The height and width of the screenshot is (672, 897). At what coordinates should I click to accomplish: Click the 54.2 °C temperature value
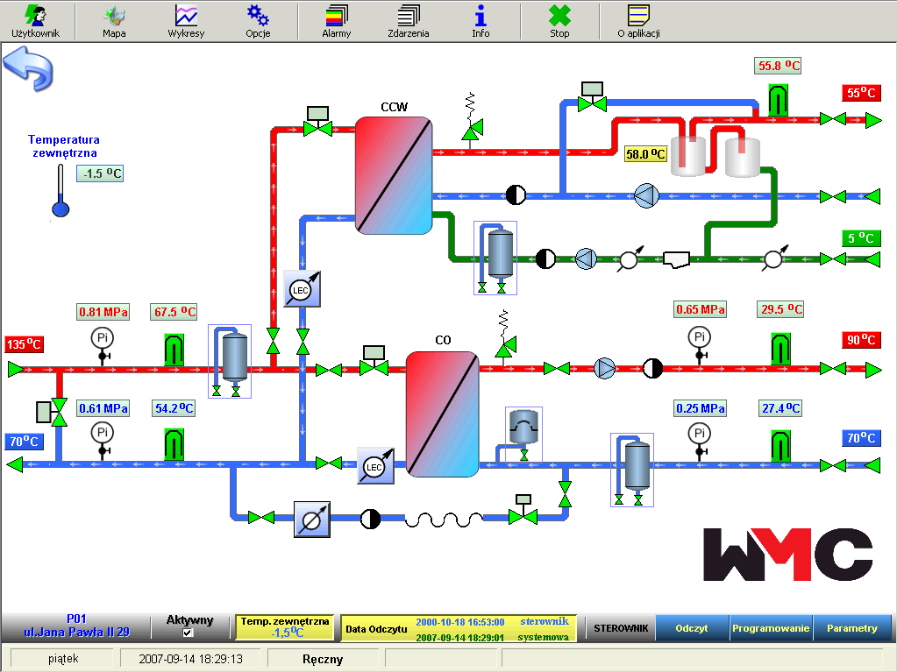(x=174, y=408)
